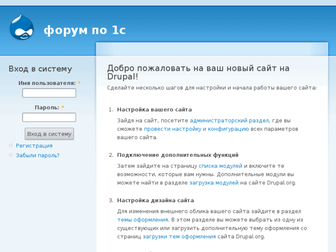Click «Подключение дополнительных функций» step title

[177, 155]
